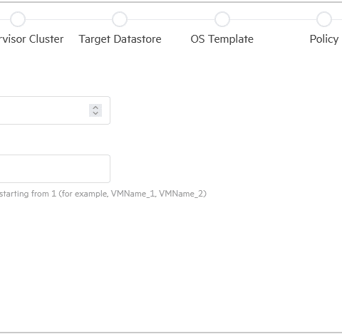This screenshot has width=342, height=334.
Task: Click the 'starting from 1' helper text
Action: coord(28,194)
